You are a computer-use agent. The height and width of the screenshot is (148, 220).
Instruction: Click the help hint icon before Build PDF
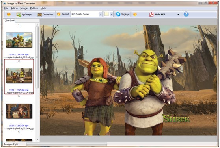135,14
